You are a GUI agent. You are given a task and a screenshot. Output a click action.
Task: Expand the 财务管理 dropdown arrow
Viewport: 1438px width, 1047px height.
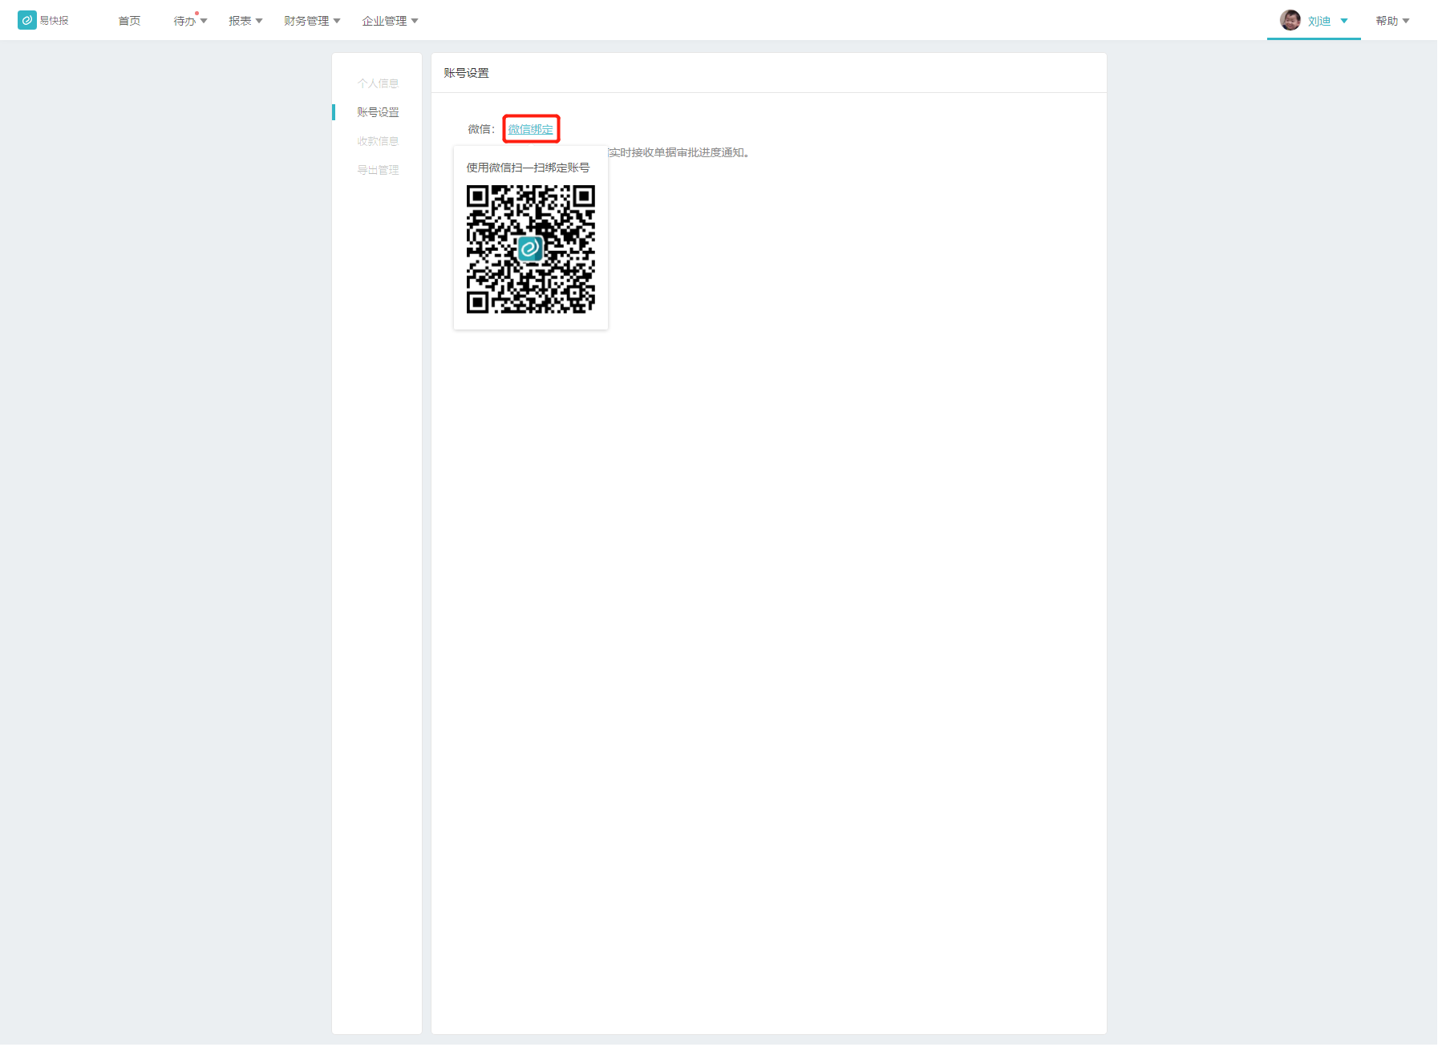coord(337,21)
